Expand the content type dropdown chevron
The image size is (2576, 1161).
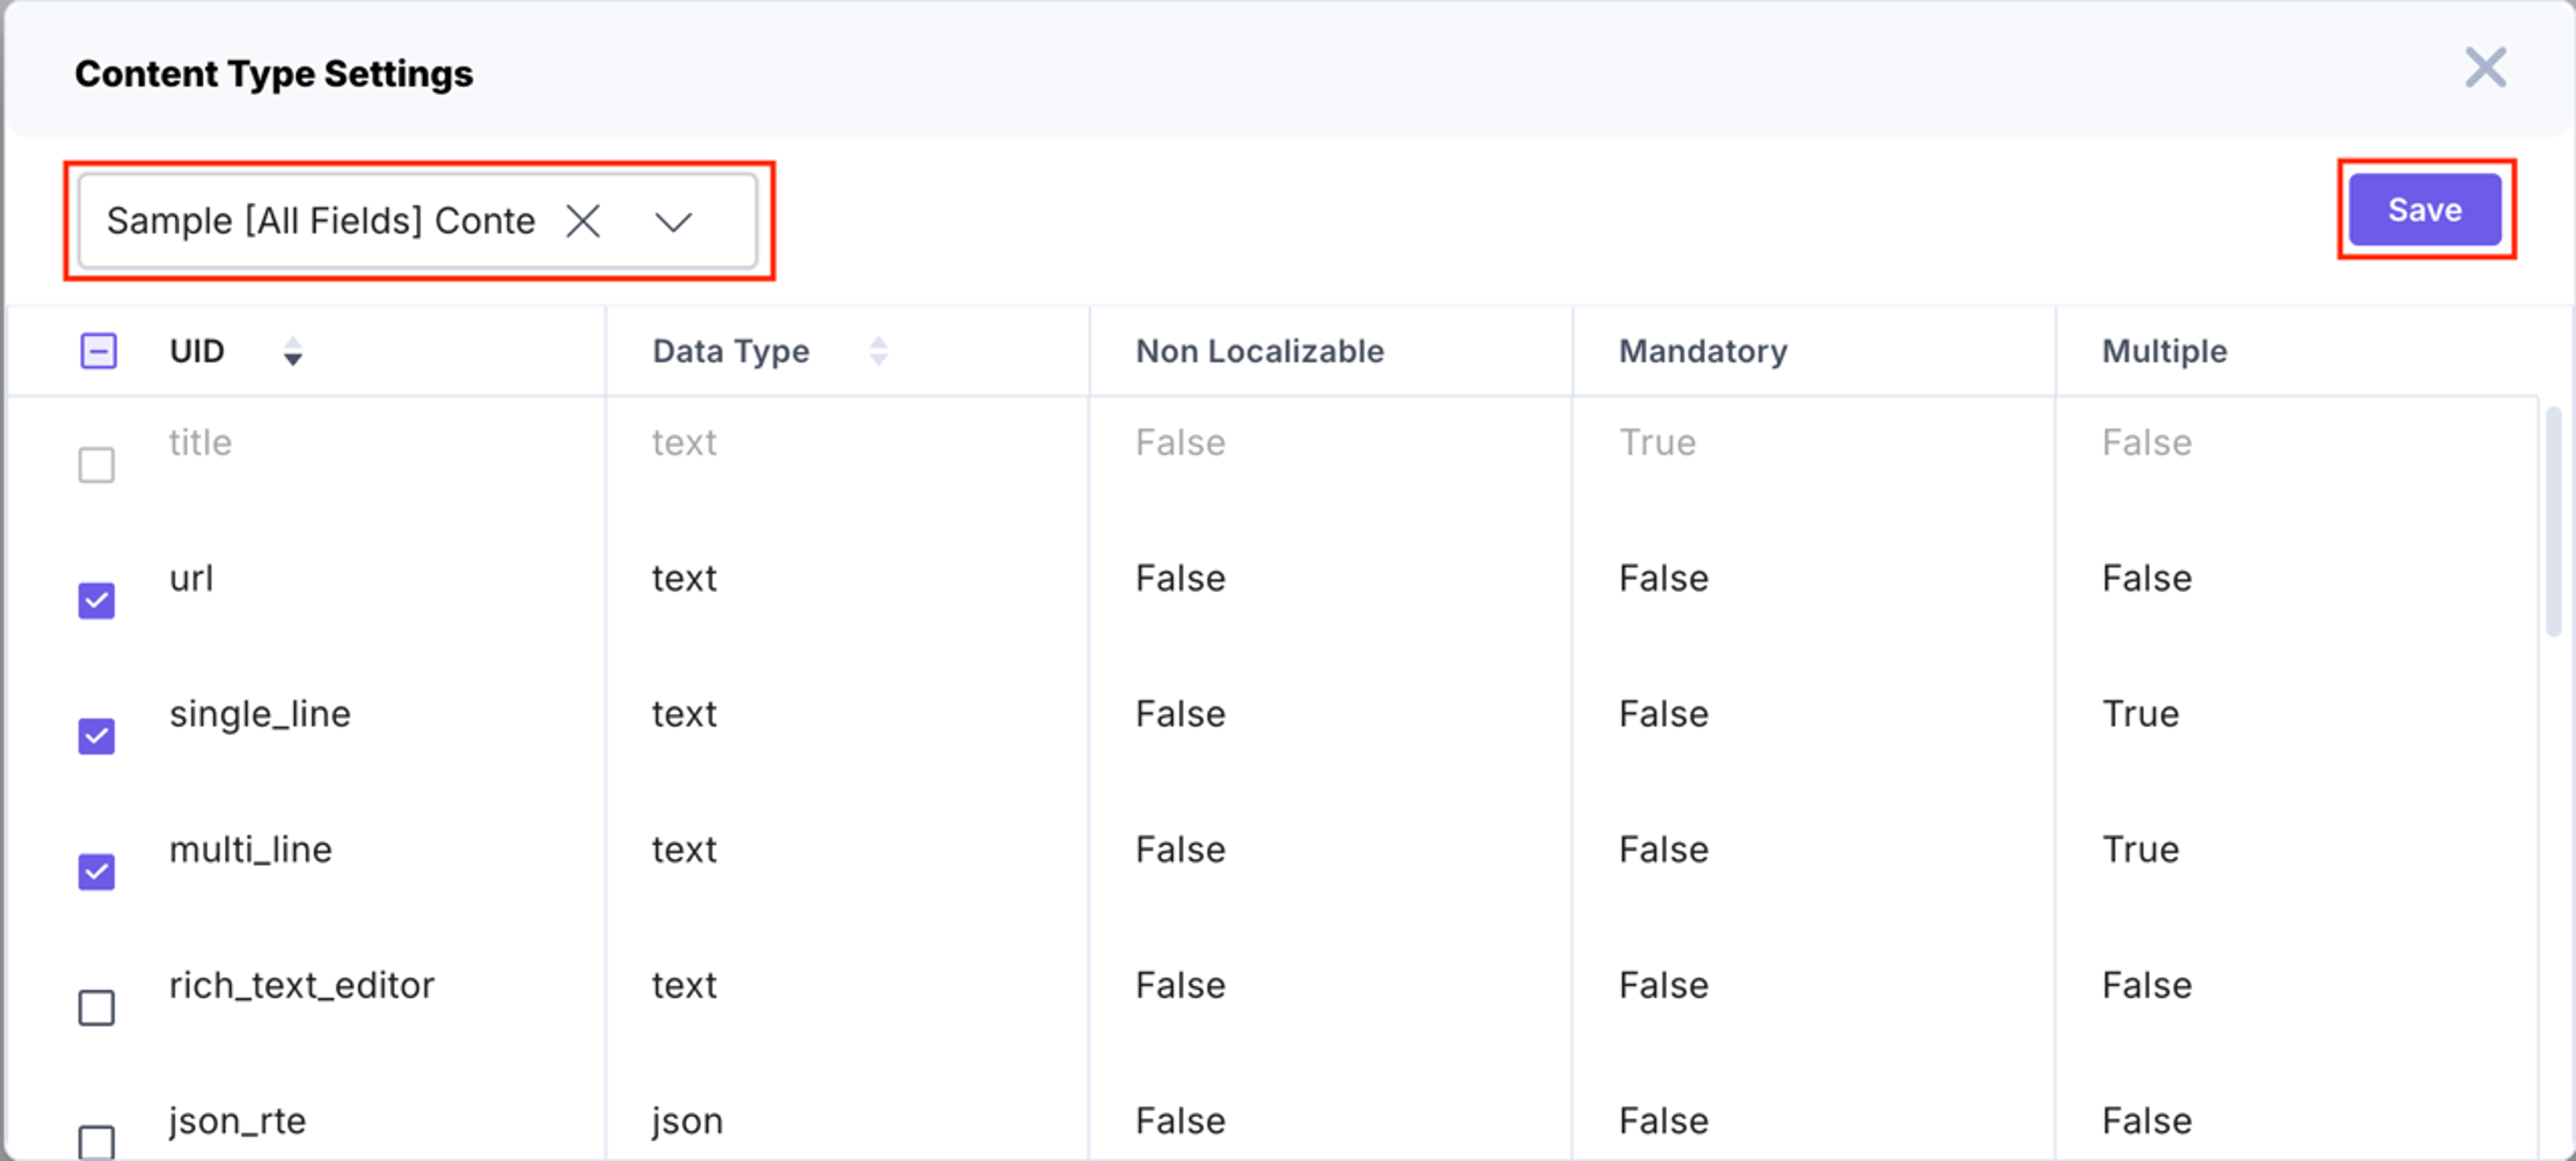pos(673,221)
